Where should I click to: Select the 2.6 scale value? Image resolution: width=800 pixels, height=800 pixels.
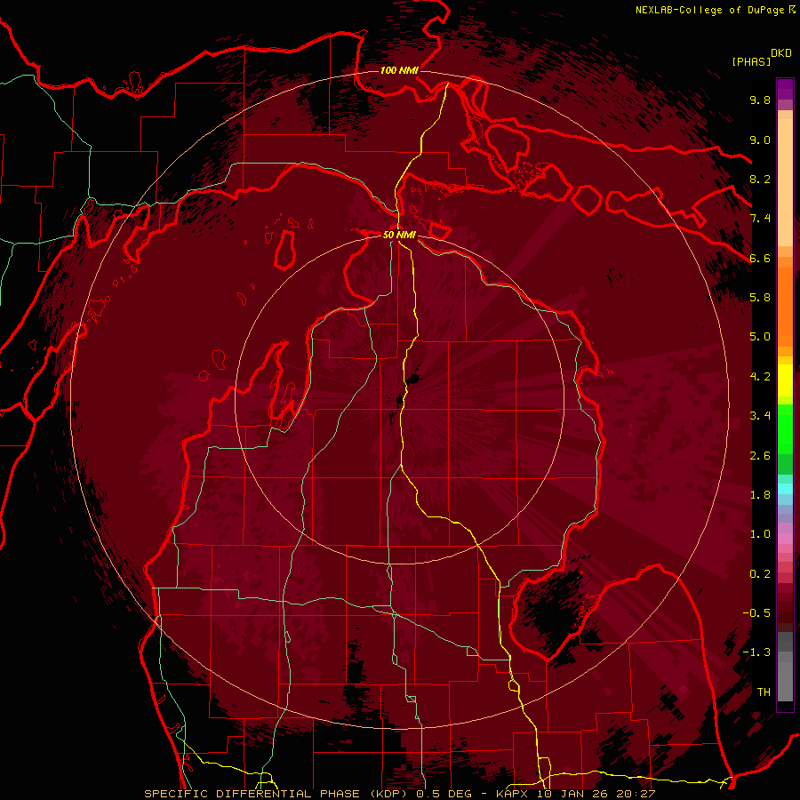(760, 455)
